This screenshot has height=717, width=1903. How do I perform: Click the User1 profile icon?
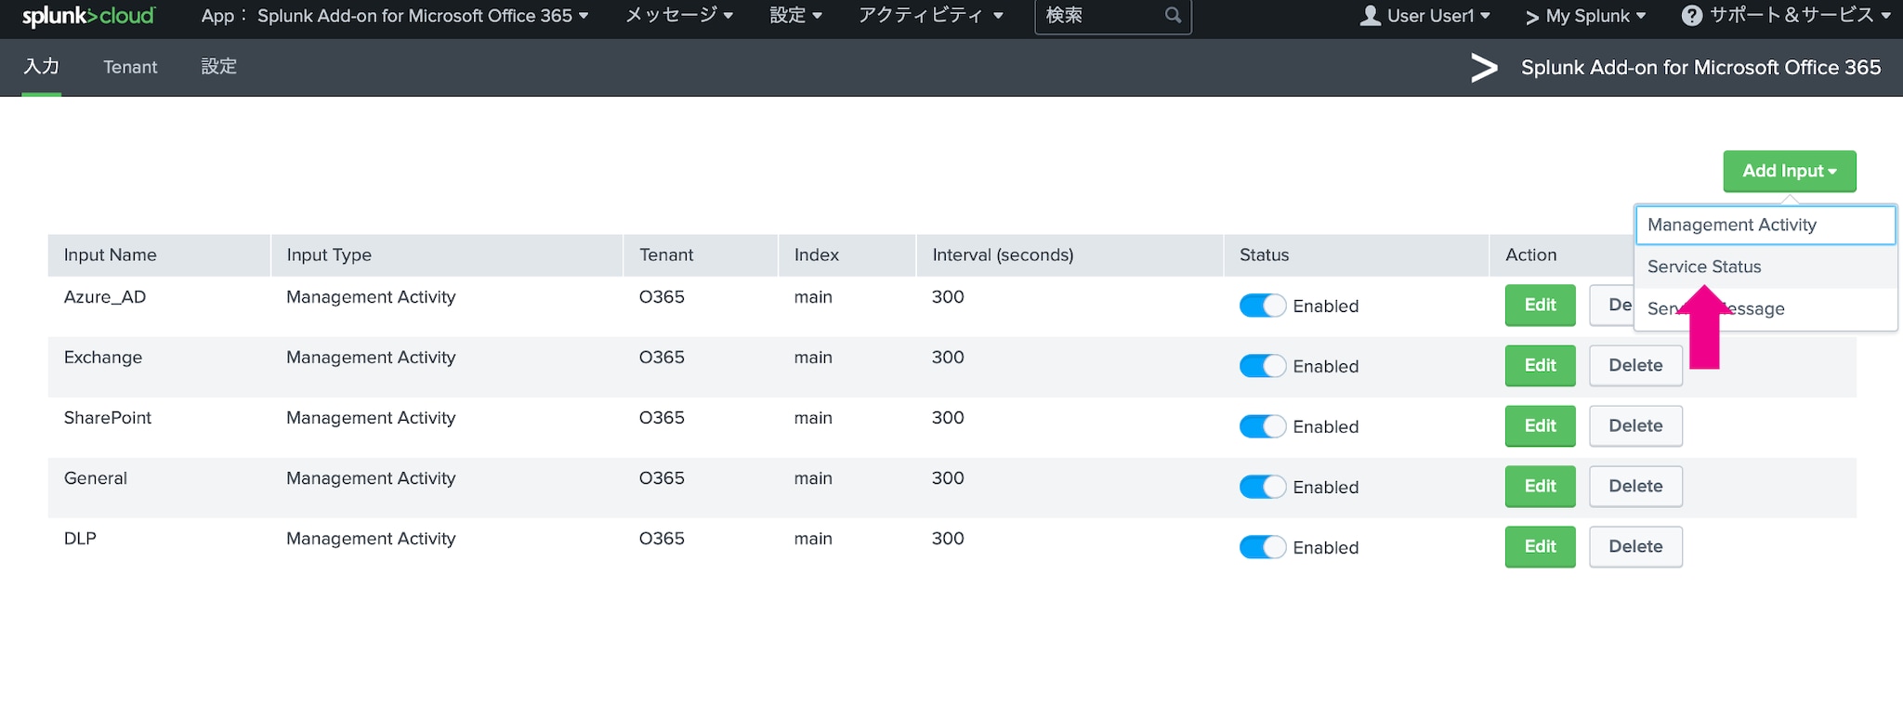click(1370, 16)
